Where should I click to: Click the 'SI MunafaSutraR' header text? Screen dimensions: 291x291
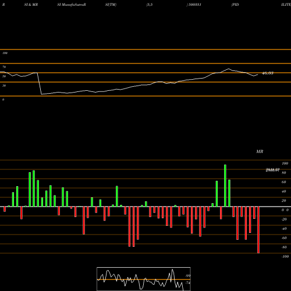tap(72, 5)
